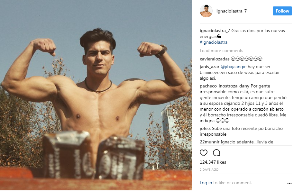Open the #ignaciolastra hashtag
This screenshot has height=191, width=294.
click(x=213, y=42)
